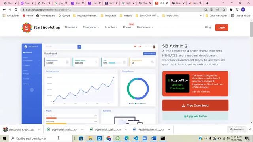This screenshot has width=253, height=142.
Task: Open the Netflix bookmark
Action: 28,16
